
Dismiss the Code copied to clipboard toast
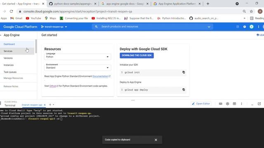pos(156,140)
